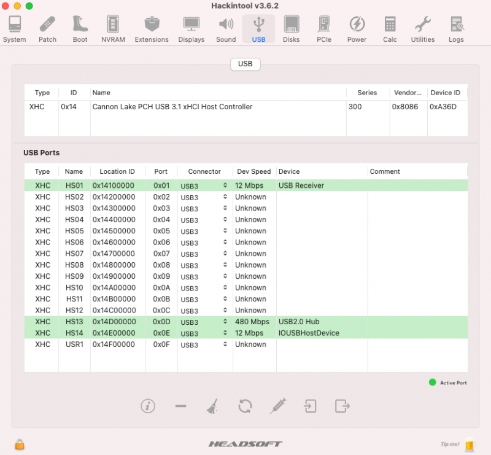Open the HS01 Connector dropdown
Screen dimensions: 491x455
point(204,186)
